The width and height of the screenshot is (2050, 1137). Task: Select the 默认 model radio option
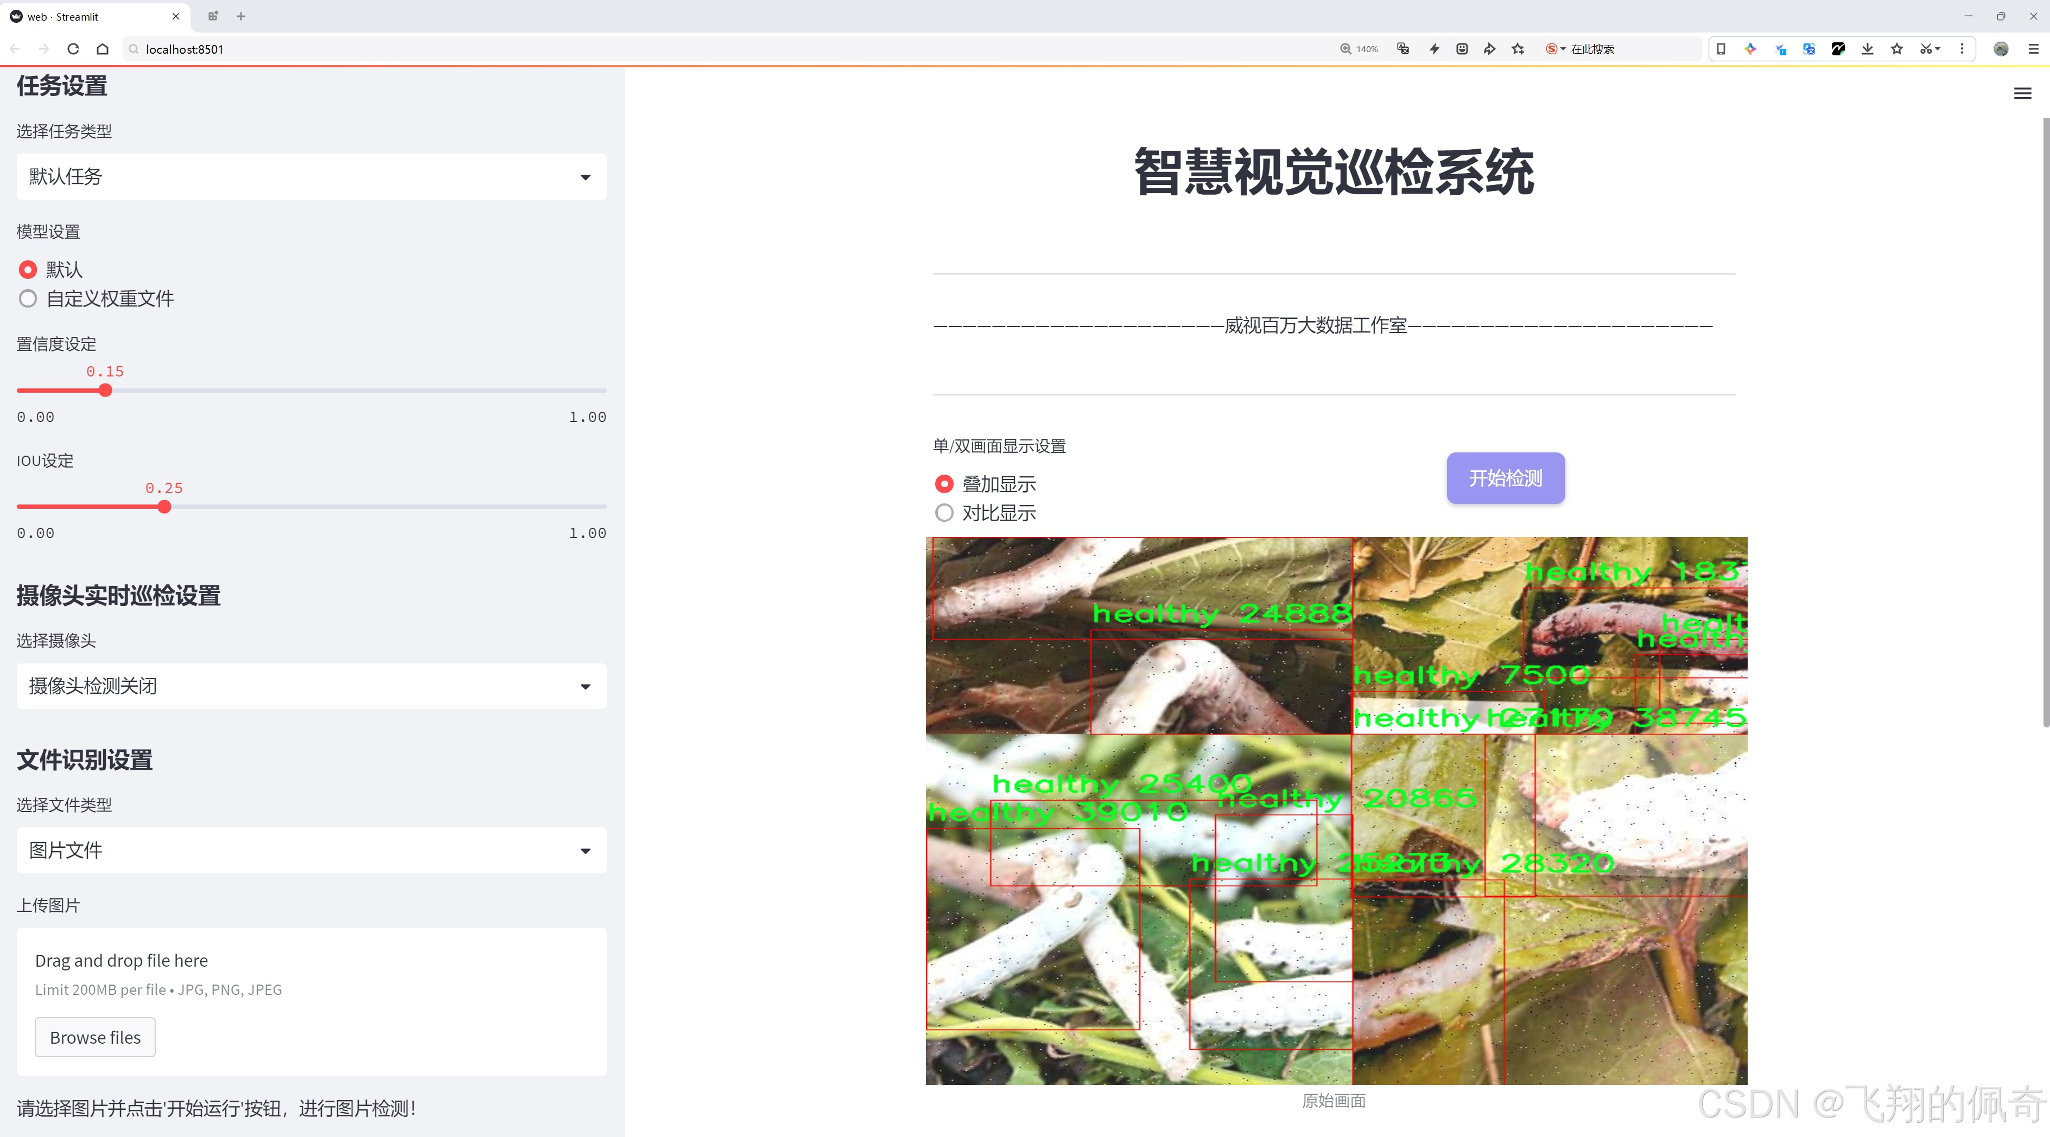coord(28,270)
